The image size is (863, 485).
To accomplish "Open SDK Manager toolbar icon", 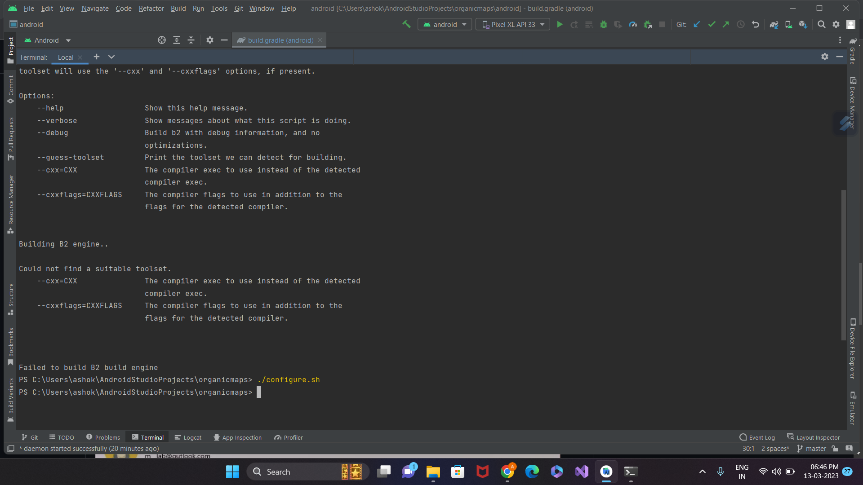I will pos(803,24).
